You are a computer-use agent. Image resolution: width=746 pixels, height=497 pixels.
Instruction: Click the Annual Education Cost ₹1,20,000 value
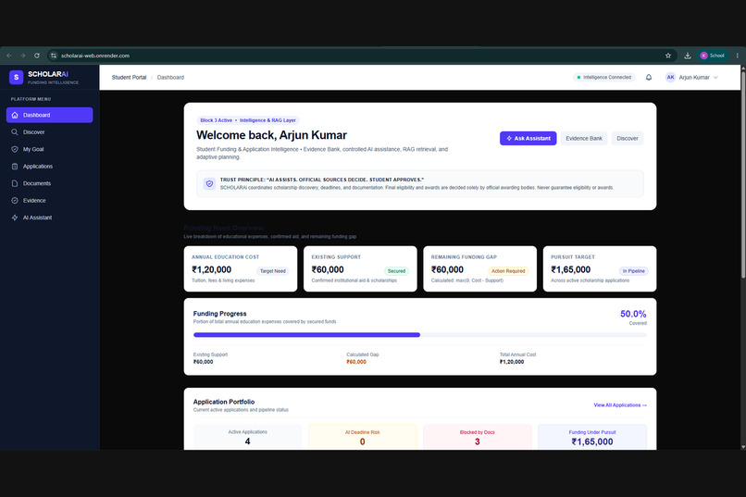tap(212, 269)
